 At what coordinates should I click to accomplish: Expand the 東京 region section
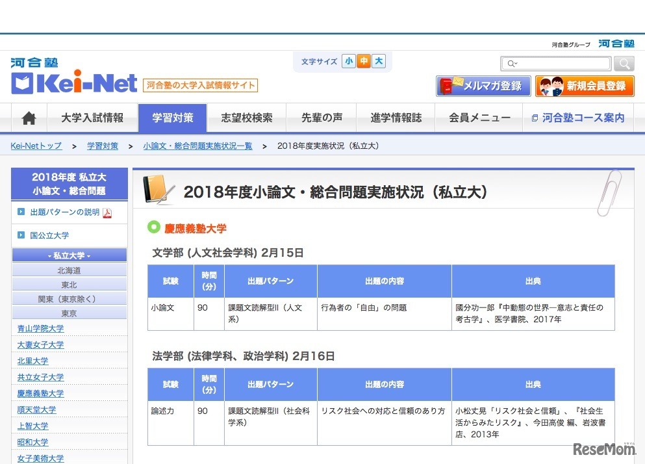pos(68,313)
